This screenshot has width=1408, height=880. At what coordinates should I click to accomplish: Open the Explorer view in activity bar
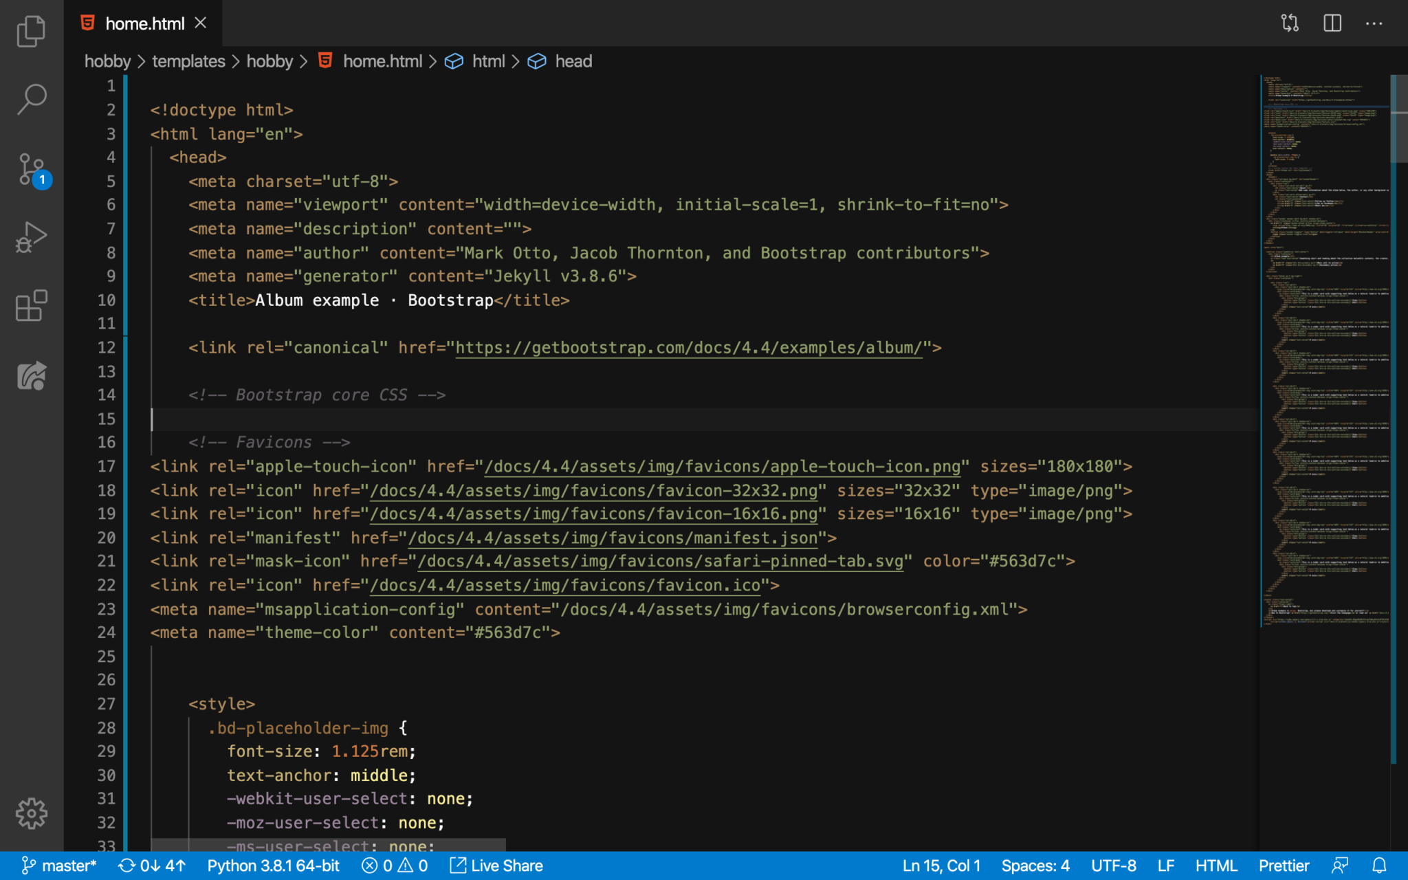tap(31, 31)
